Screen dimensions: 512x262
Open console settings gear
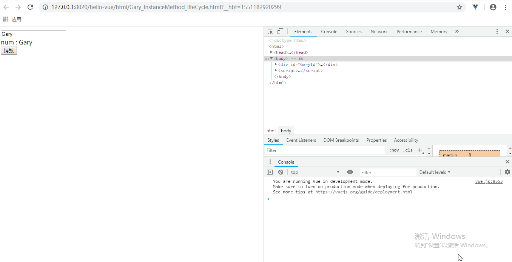(x=507, y=172)
